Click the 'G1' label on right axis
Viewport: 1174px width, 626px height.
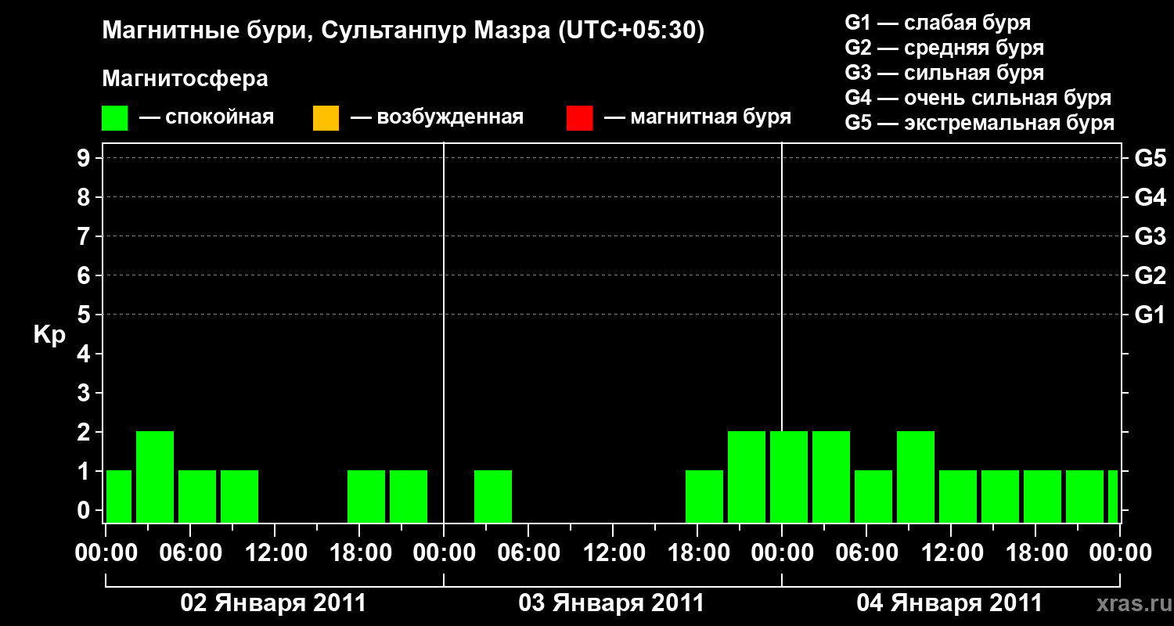pyautogui.click(x=1150, y=315)
